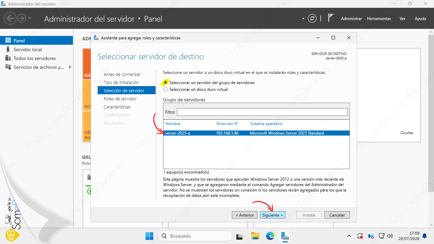Open the notifications flag icon
This screenshot has width=434, height=244.
click(x=331, y=18)
